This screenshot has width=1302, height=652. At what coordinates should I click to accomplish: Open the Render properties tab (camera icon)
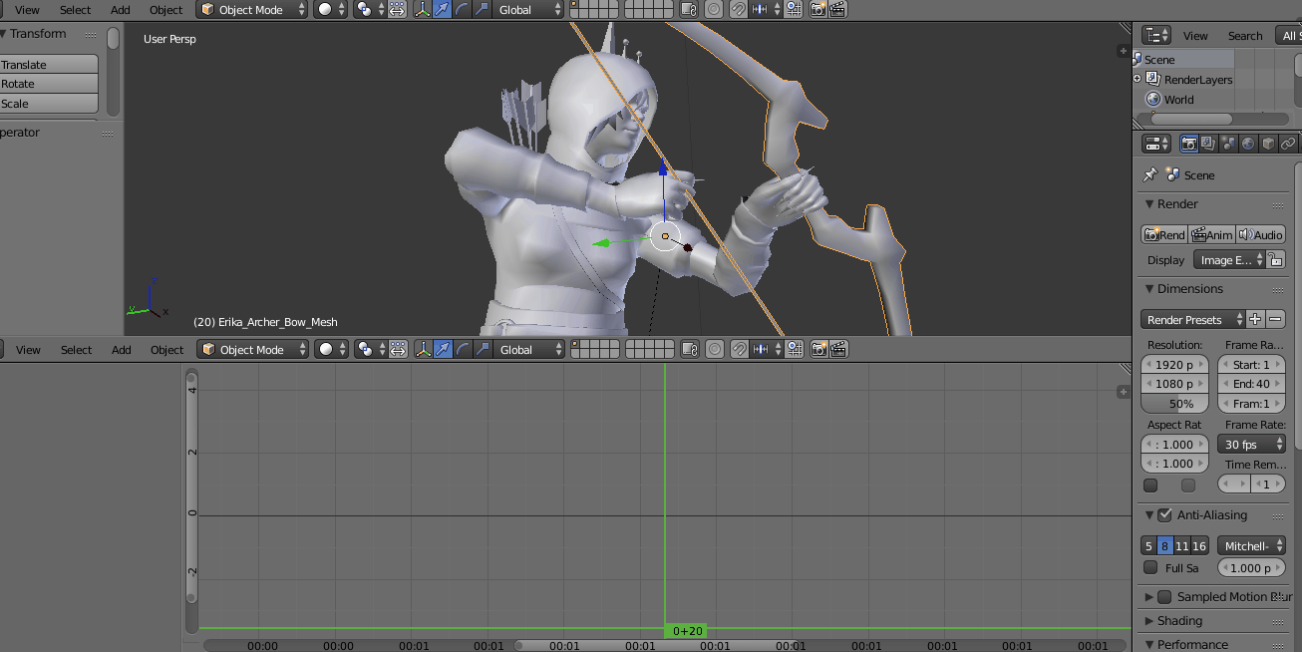tap(1188, 143)
